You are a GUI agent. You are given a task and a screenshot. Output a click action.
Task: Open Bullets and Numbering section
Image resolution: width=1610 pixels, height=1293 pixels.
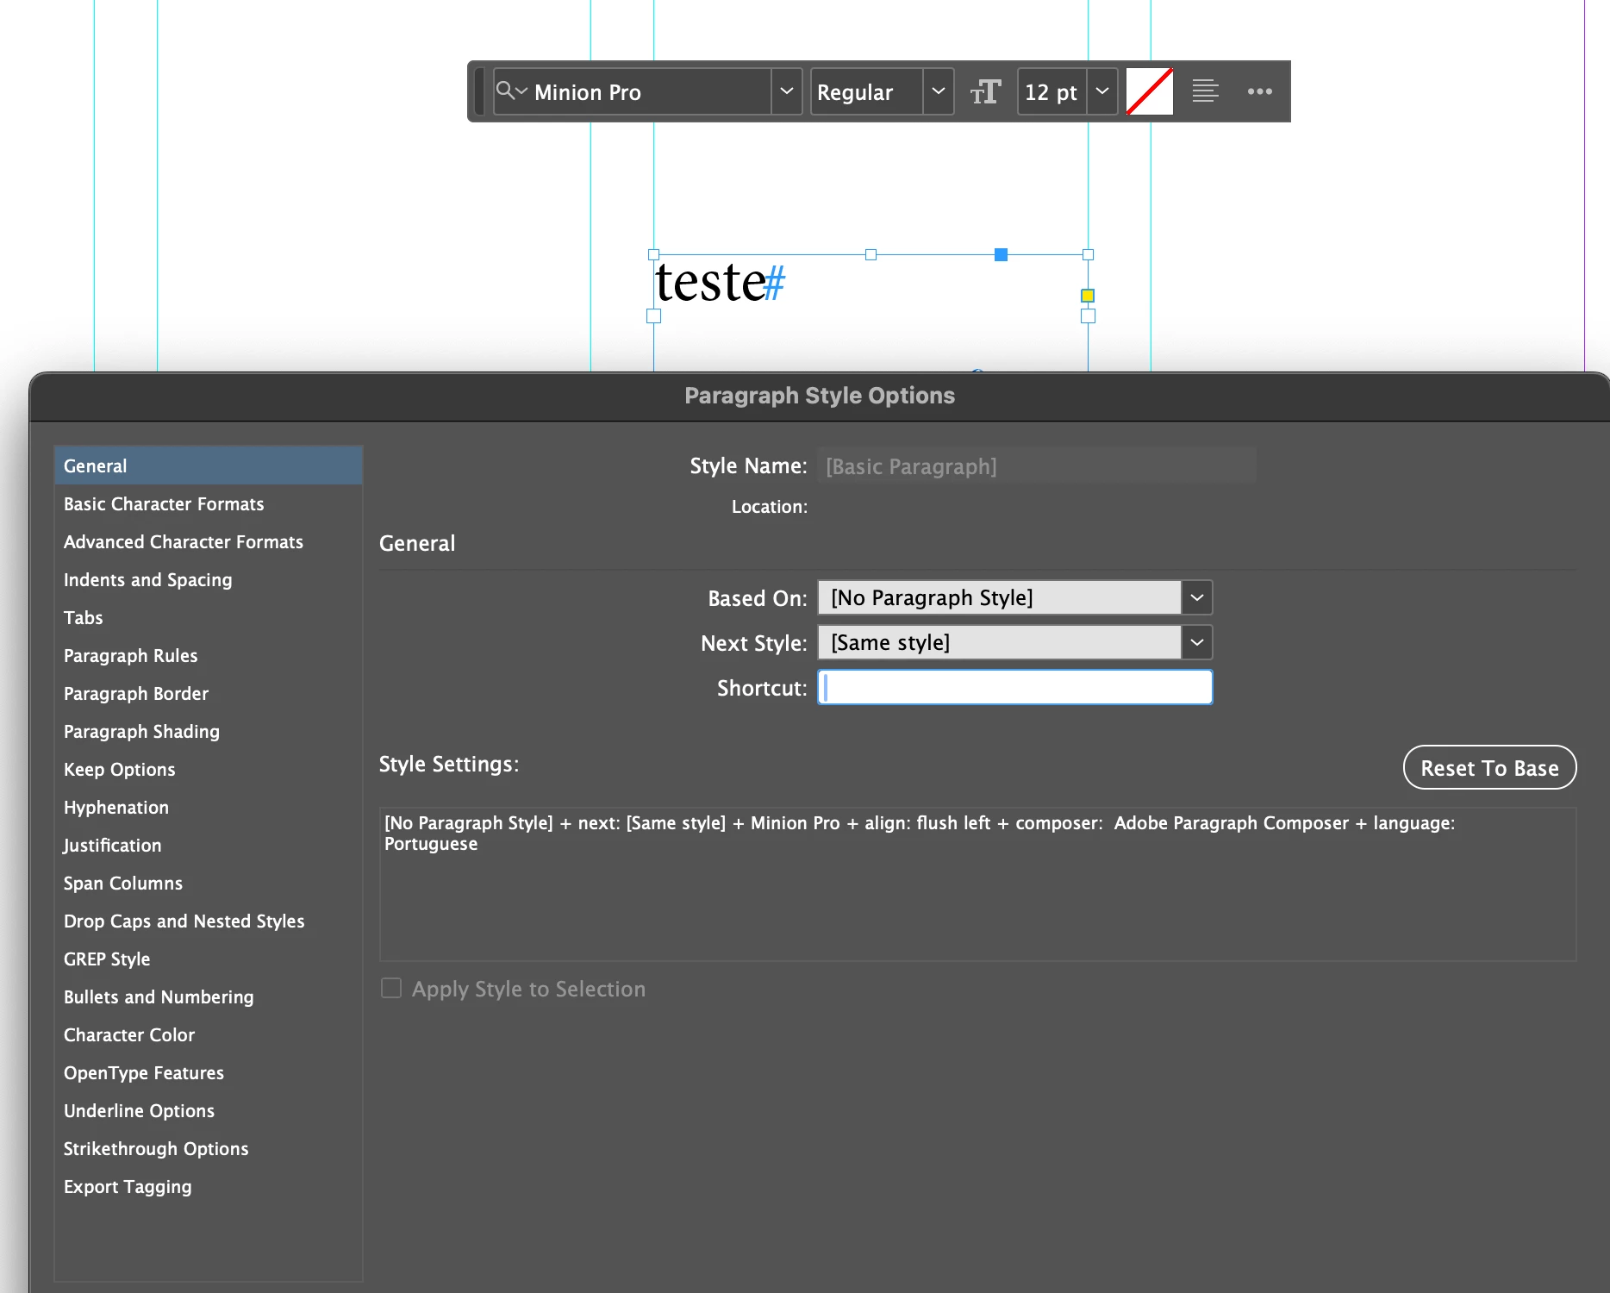coord(208,996)
